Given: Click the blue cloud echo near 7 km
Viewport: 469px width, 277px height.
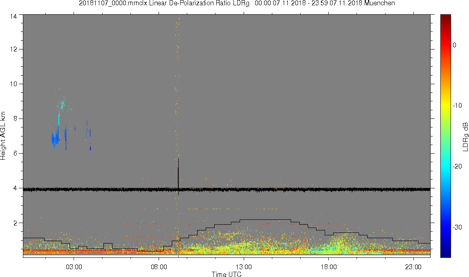Looking at the screenshot, I should click(x=55, y=139).
